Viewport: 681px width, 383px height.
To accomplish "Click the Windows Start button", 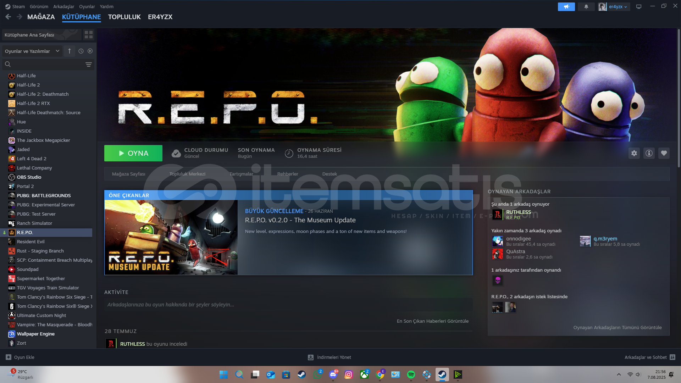I will (x=223, y=374).
